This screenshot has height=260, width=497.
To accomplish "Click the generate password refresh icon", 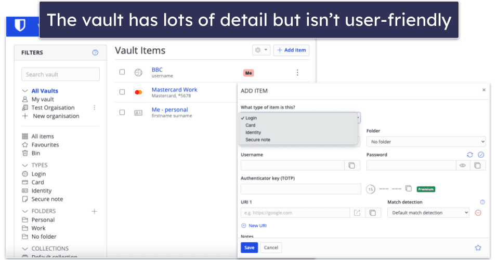I will (470, 155).
